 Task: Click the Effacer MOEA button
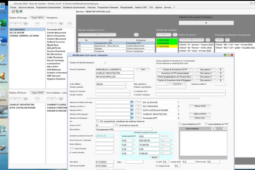pos(200,114)
